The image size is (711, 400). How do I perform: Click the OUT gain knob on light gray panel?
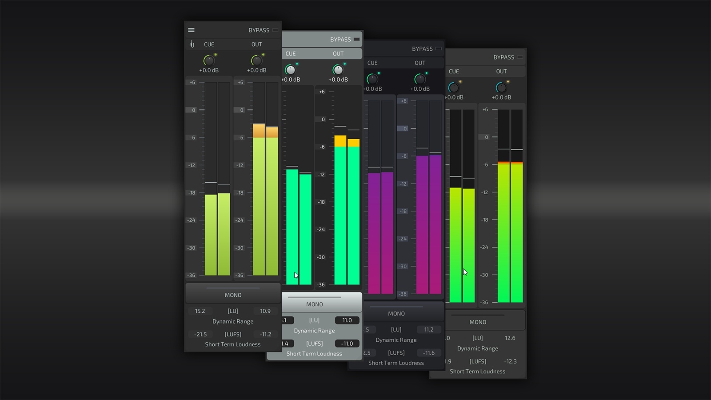click(338, 70)
